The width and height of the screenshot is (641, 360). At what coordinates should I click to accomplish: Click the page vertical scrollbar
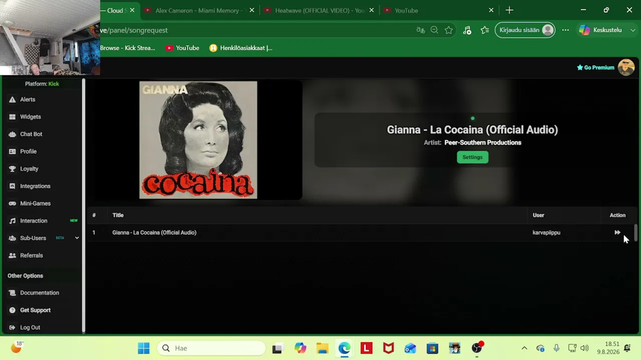pos(636,232)
